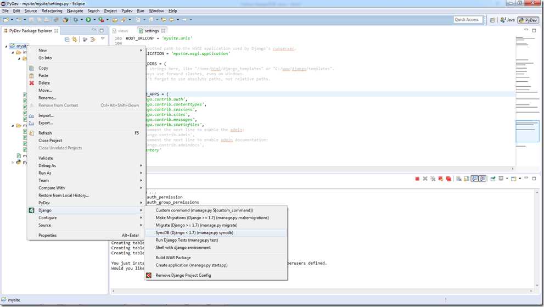Image resolution: width=544 pixels, height=307 pixels.
Task: Click Remove Django Project Config icon
Action: click(149, 275)
